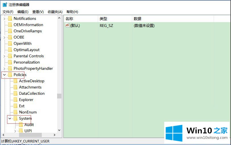Open the 帮助(H) menu
The width and height of the screenshot is (231, 145).
click(x=72, y=12)
